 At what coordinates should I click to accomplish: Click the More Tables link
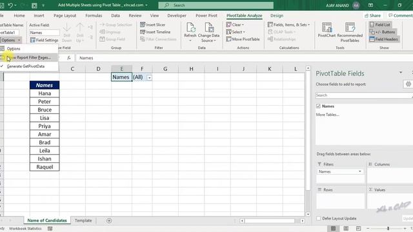(x=327, y=115)
